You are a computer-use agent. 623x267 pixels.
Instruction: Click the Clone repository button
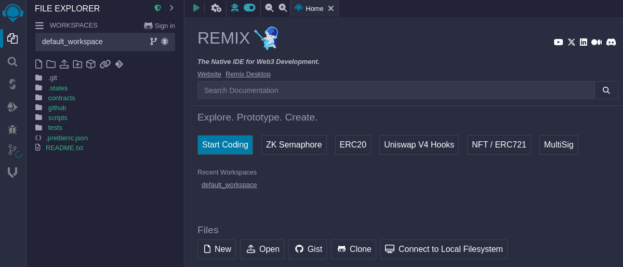[x=354, y=249]
